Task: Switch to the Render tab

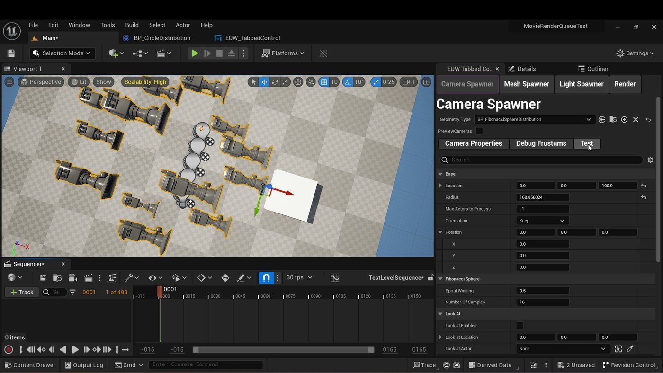Action: click(x=625, y=84)
